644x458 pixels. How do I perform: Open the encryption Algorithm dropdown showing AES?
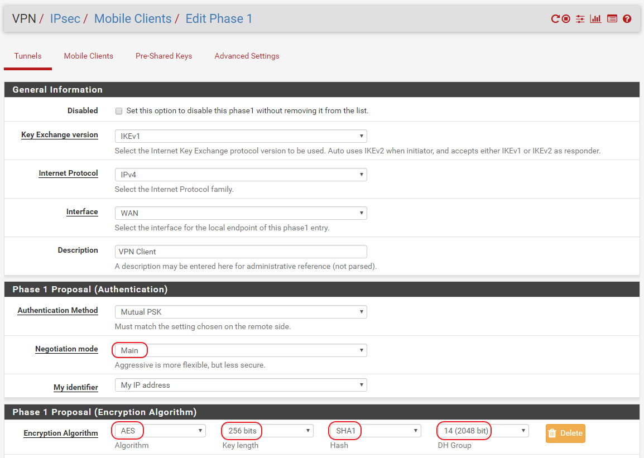click(160, 431)
